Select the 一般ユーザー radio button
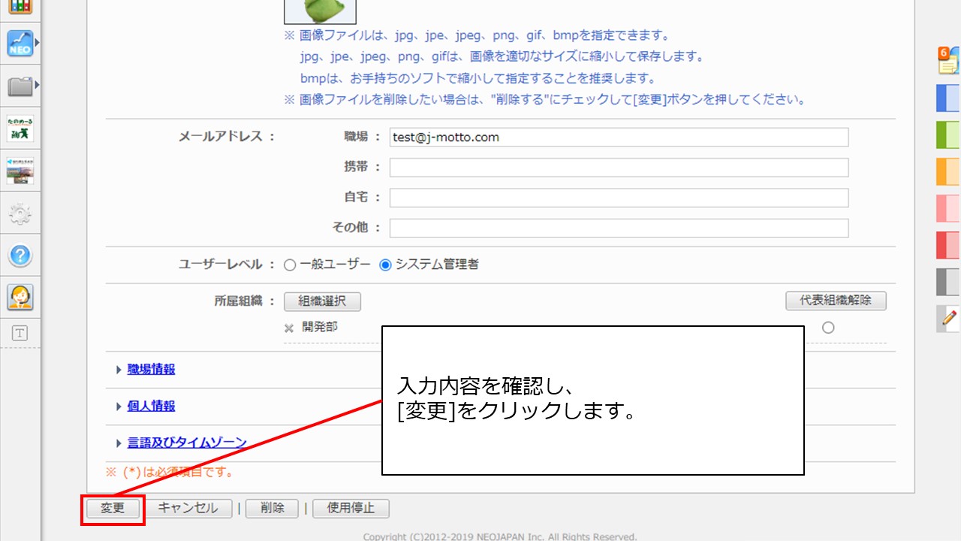Image resolution: width=961 pixels, height=541 pixels. click(x=290, y=265)
